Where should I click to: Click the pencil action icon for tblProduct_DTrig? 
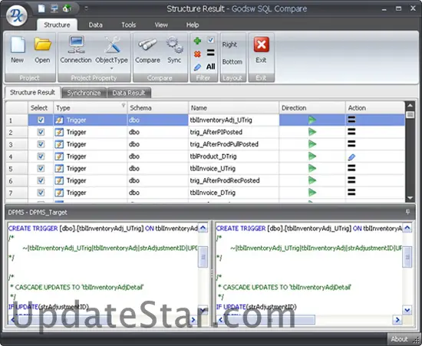point(351,157)
